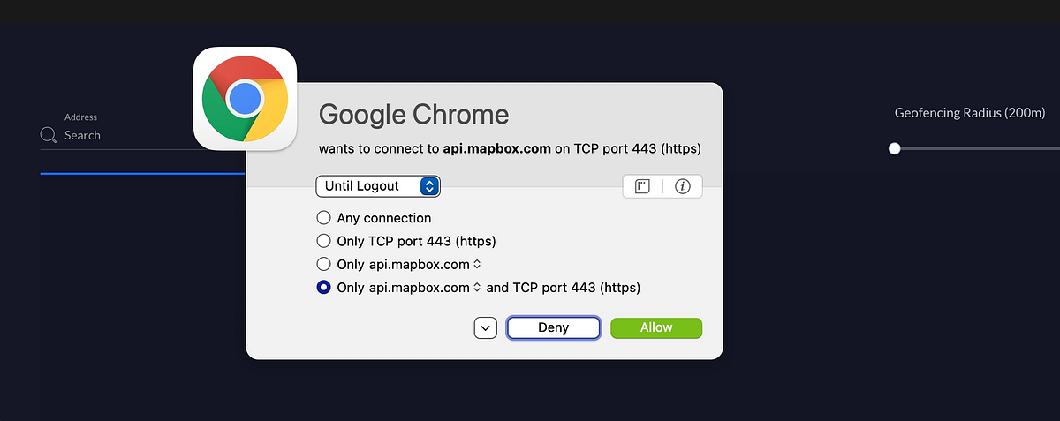Click the magnifier icon beside Address search
The height and width of the screenshot is (421, 1060).
49,135
